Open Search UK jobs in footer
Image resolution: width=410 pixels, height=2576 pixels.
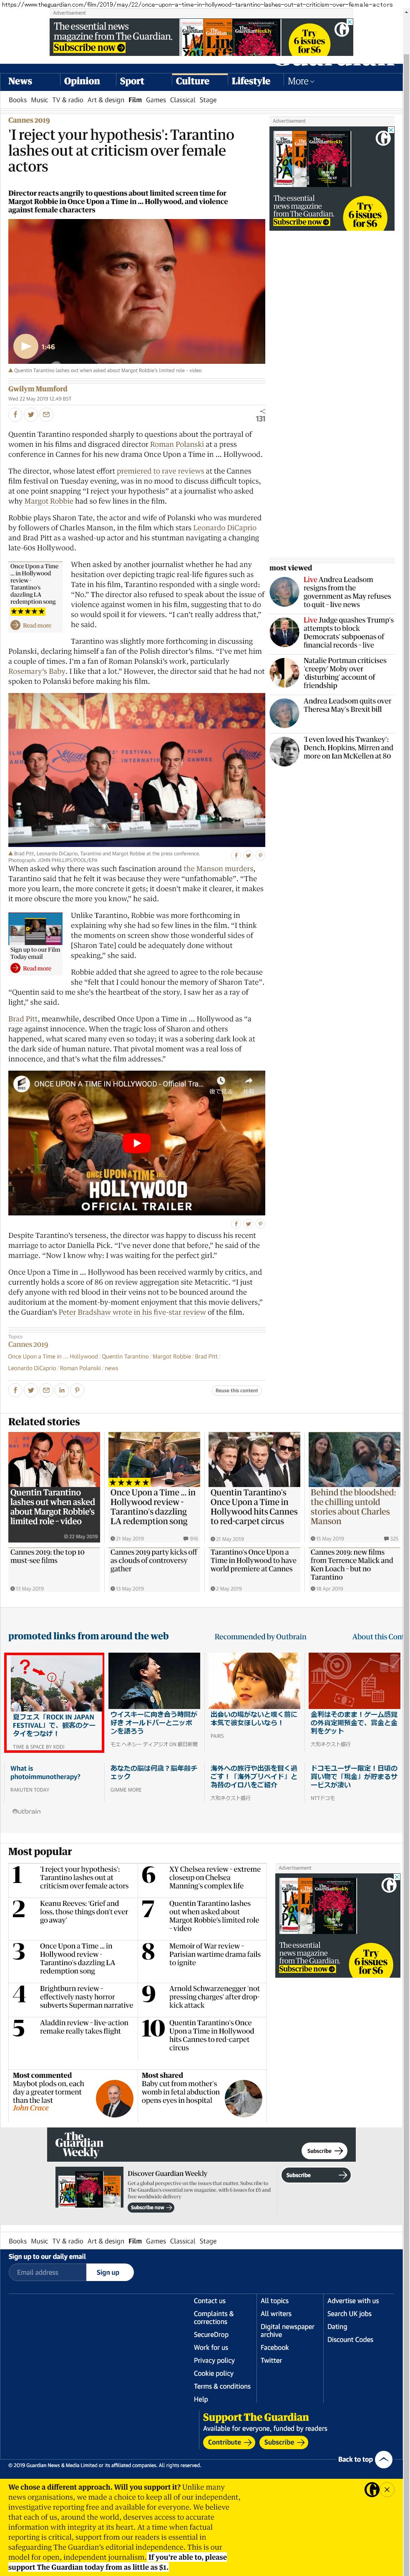tap(349, 2313)
